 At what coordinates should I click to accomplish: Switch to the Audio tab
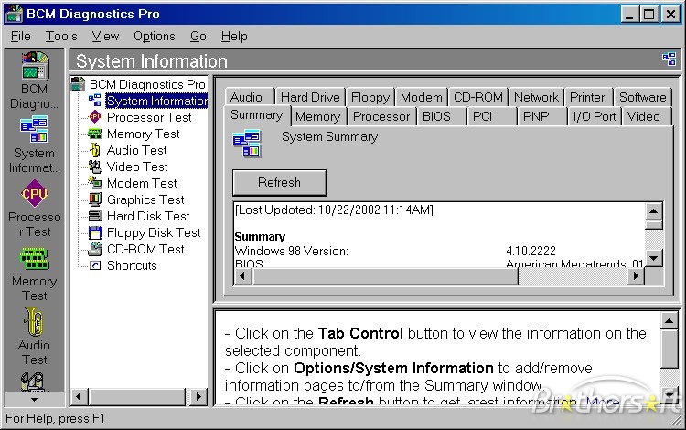click(250, 97)
